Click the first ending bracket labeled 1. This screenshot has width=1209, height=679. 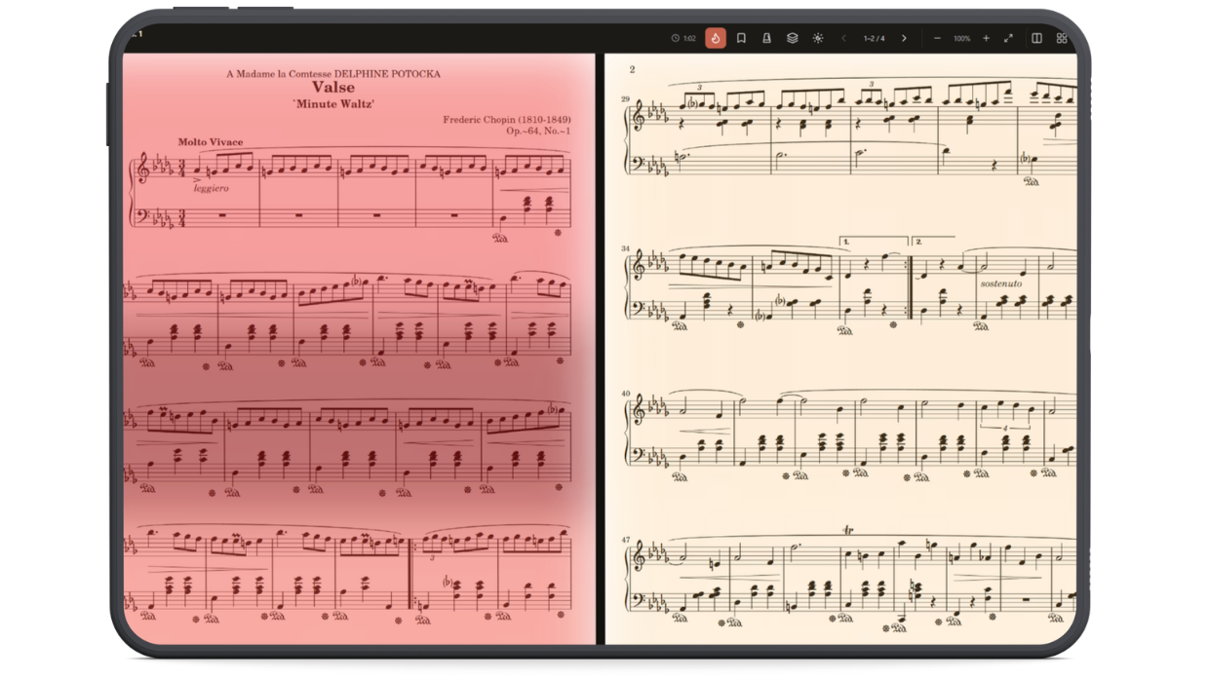point(874,241)
